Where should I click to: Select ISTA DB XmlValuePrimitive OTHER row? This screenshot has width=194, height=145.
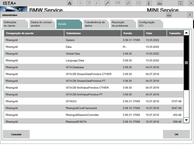tap(94, 88)
